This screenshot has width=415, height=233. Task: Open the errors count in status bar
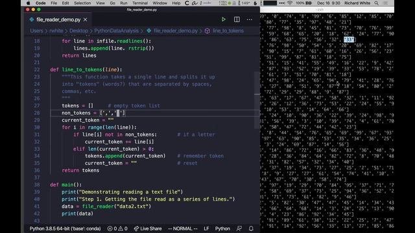[112, 228]
